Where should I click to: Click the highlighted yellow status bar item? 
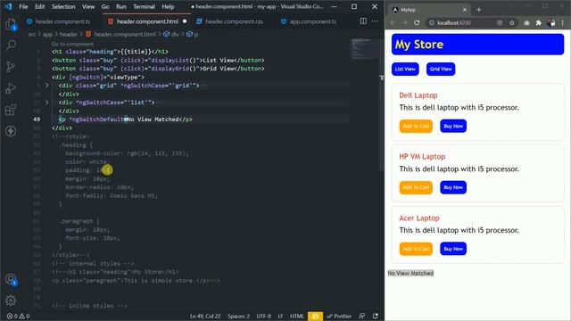(x=315, y=316)
